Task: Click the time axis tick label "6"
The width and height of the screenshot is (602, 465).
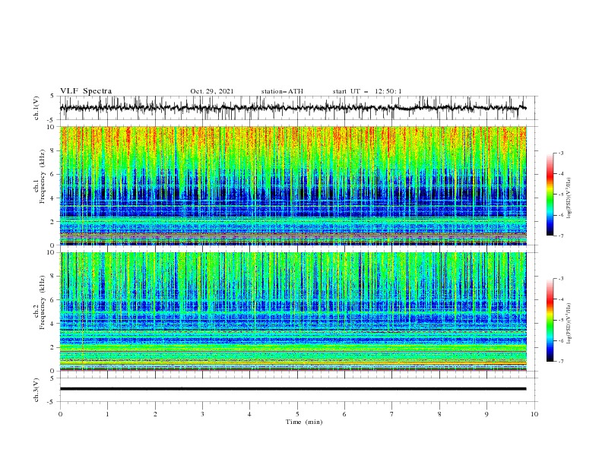Action: point(344,414)
